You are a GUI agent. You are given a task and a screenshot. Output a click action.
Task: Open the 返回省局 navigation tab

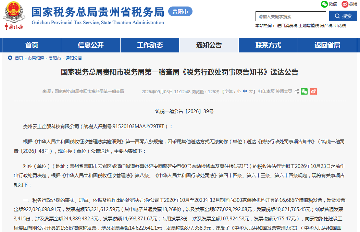(x=327, y=45)
